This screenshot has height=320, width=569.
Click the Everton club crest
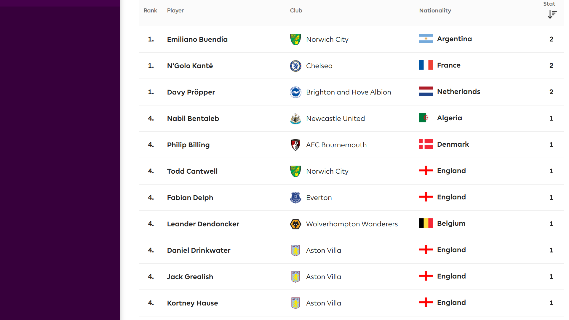(295, 198)
